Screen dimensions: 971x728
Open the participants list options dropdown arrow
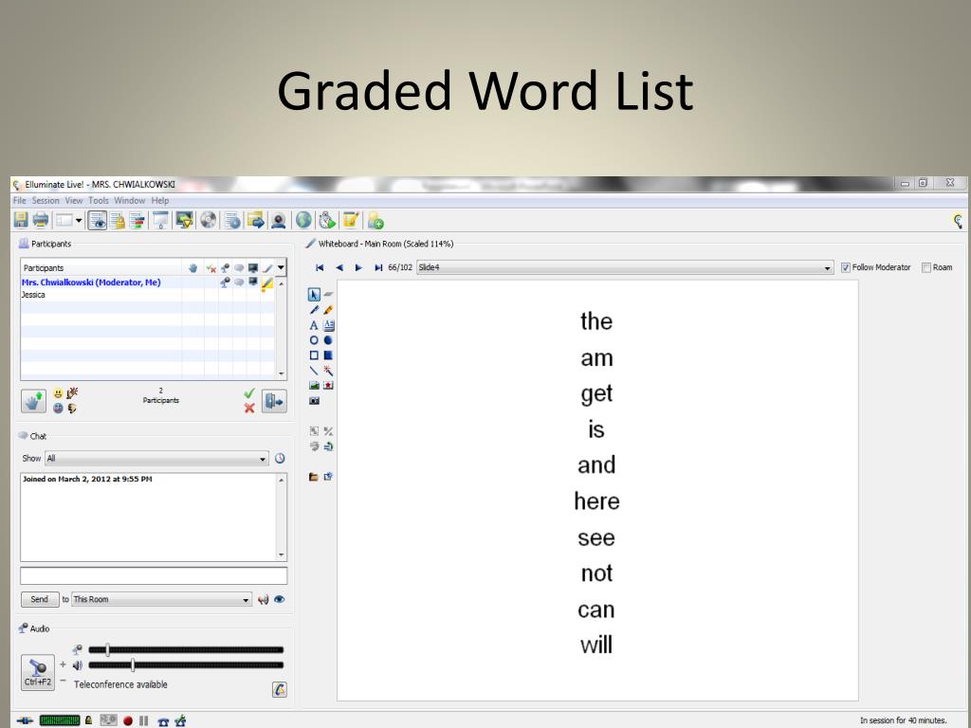(x=281, y=267)
